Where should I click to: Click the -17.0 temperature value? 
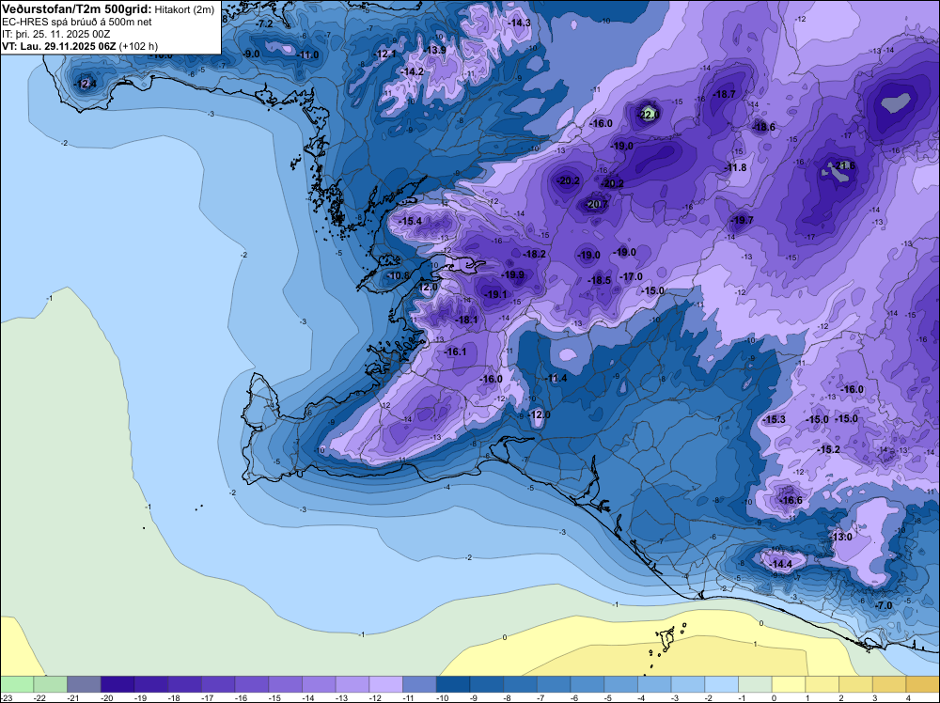[x=632, y=276]
